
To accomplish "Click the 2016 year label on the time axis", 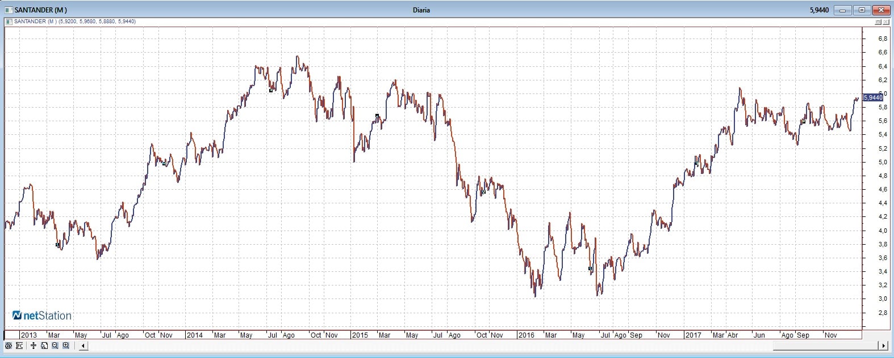I will pos(526,335).
